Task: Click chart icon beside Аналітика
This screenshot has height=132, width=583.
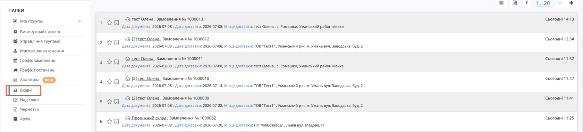Action: click(x=15, y=80)
